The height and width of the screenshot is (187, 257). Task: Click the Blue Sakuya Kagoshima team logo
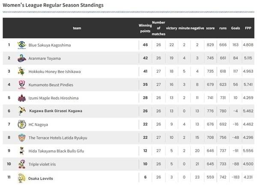click(21, 45)
